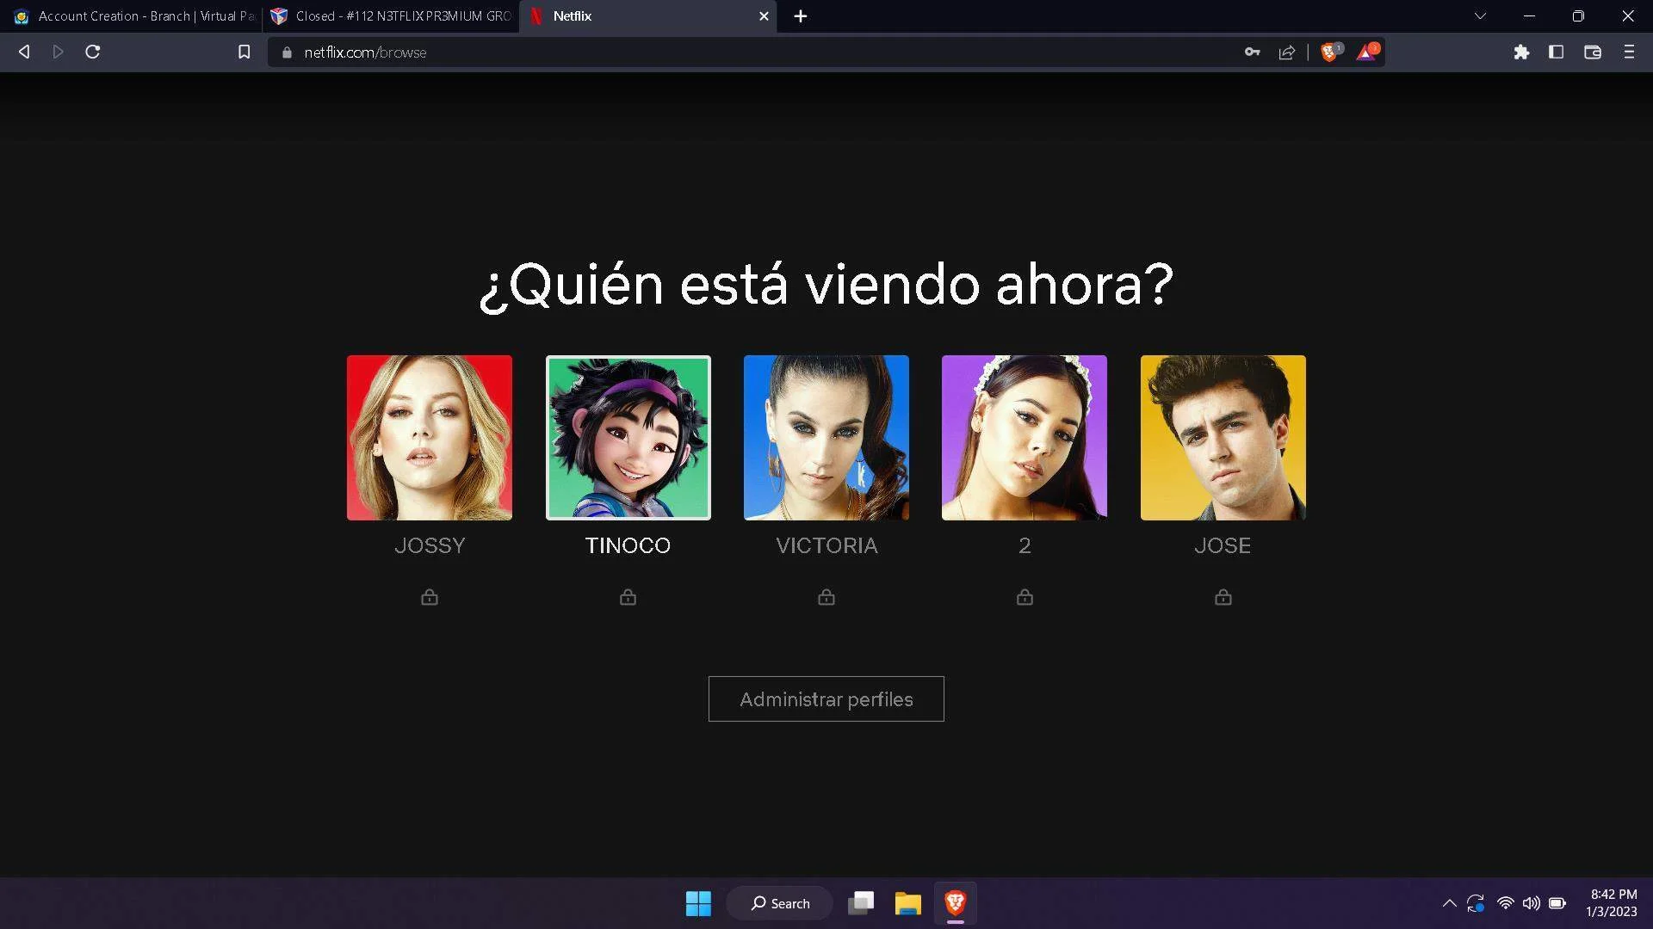This screenshot has height=929, width=1653.
Task: View site security lock info
Action: coord(287,52)
